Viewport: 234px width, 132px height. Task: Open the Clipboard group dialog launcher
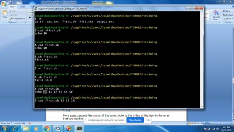click(25, 22)
